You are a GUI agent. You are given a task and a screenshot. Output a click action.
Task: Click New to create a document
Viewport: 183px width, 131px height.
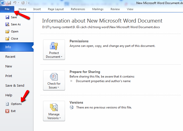[x=9, y=66]
